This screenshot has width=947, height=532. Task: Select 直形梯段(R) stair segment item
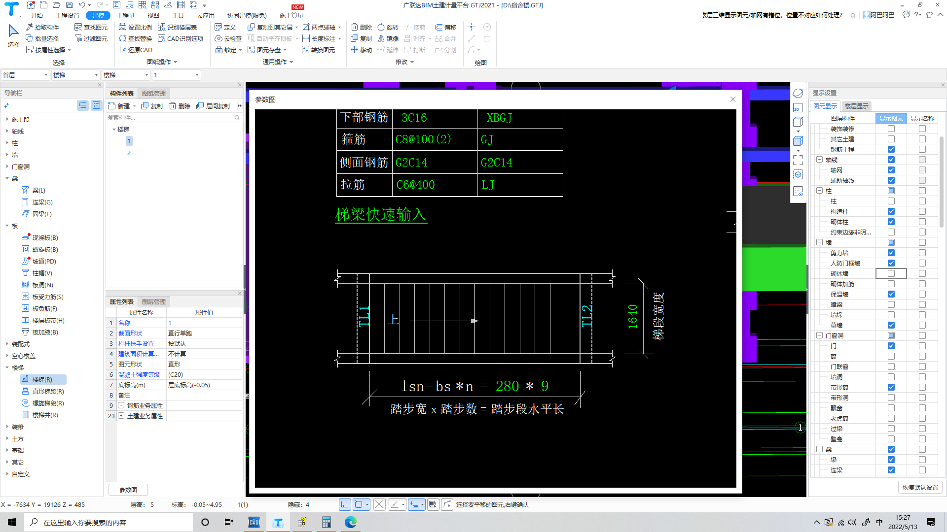coord(43,391)
